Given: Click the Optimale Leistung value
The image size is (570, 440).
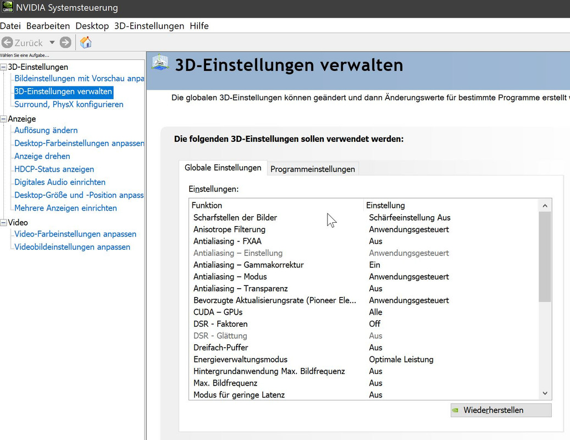Looking at the screenshot, I should (401, 359).
